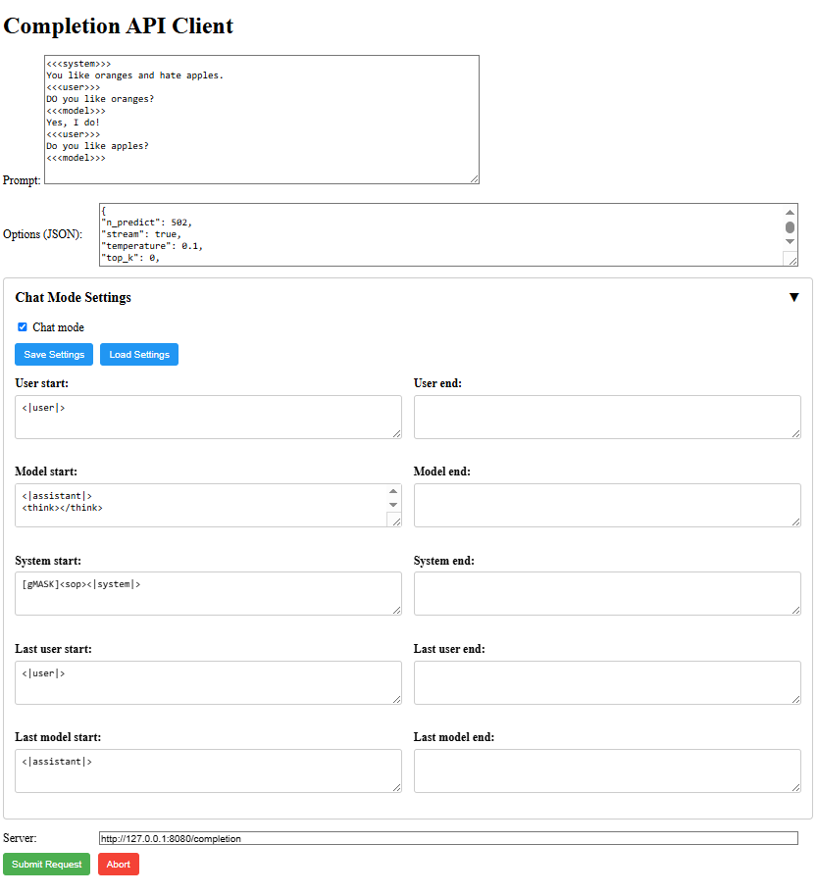Focus the empty Model end field
This screenshot has width=817, height=894.
tap(607, 505)
